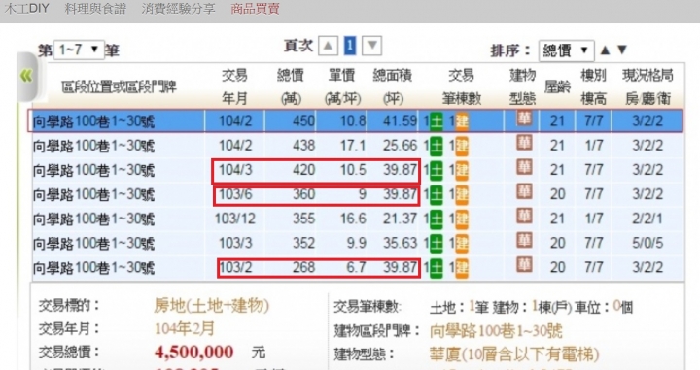
Task: Go to the next page with down arrow
Action: [371, 46]
